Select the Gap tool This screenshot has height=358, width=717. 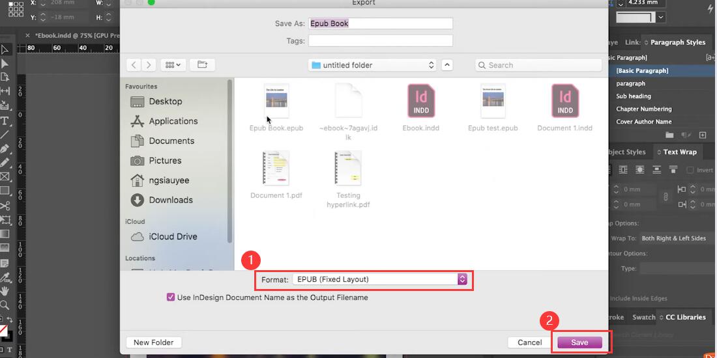pyautogui.click(x=5, y=91)
